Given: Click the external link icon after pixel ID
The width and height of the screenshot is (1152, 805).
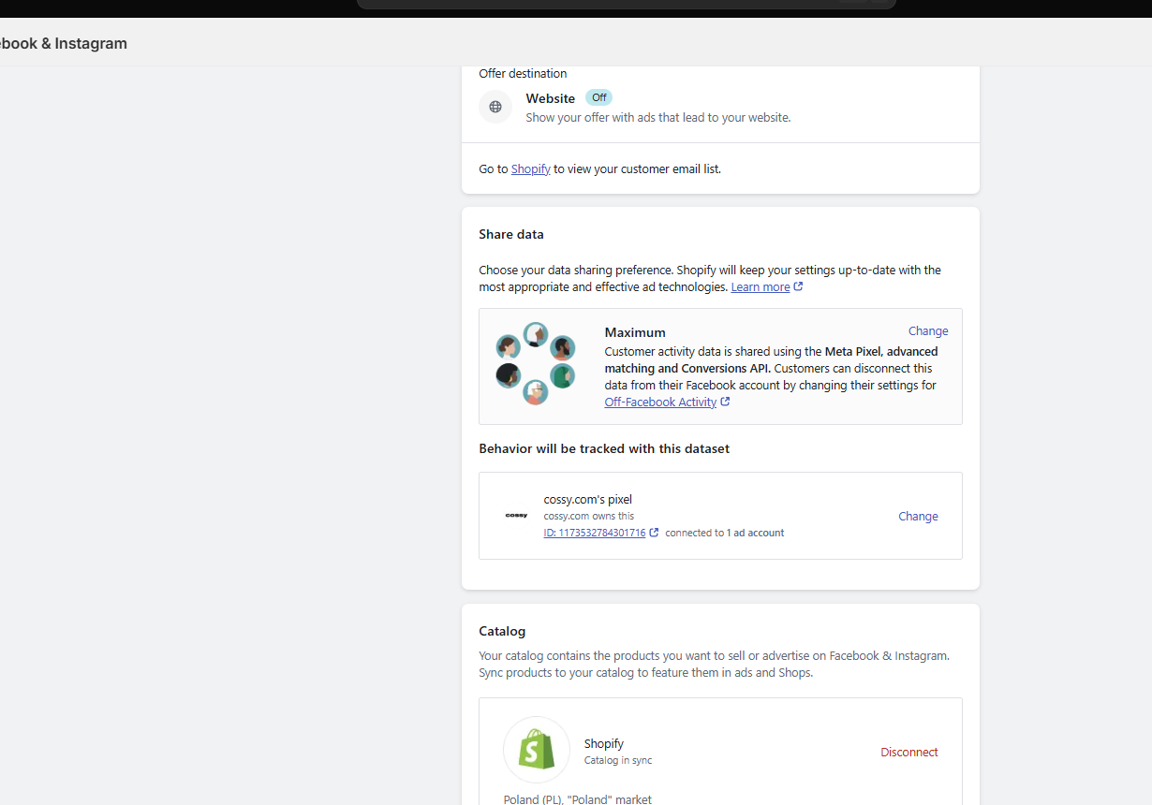Looking at the screenshot, I should (655, 533).
